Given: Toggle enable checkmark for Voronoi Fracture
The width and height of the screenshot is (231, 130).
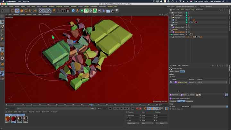Looking at the screenshot, I should [x=189, y=34].
